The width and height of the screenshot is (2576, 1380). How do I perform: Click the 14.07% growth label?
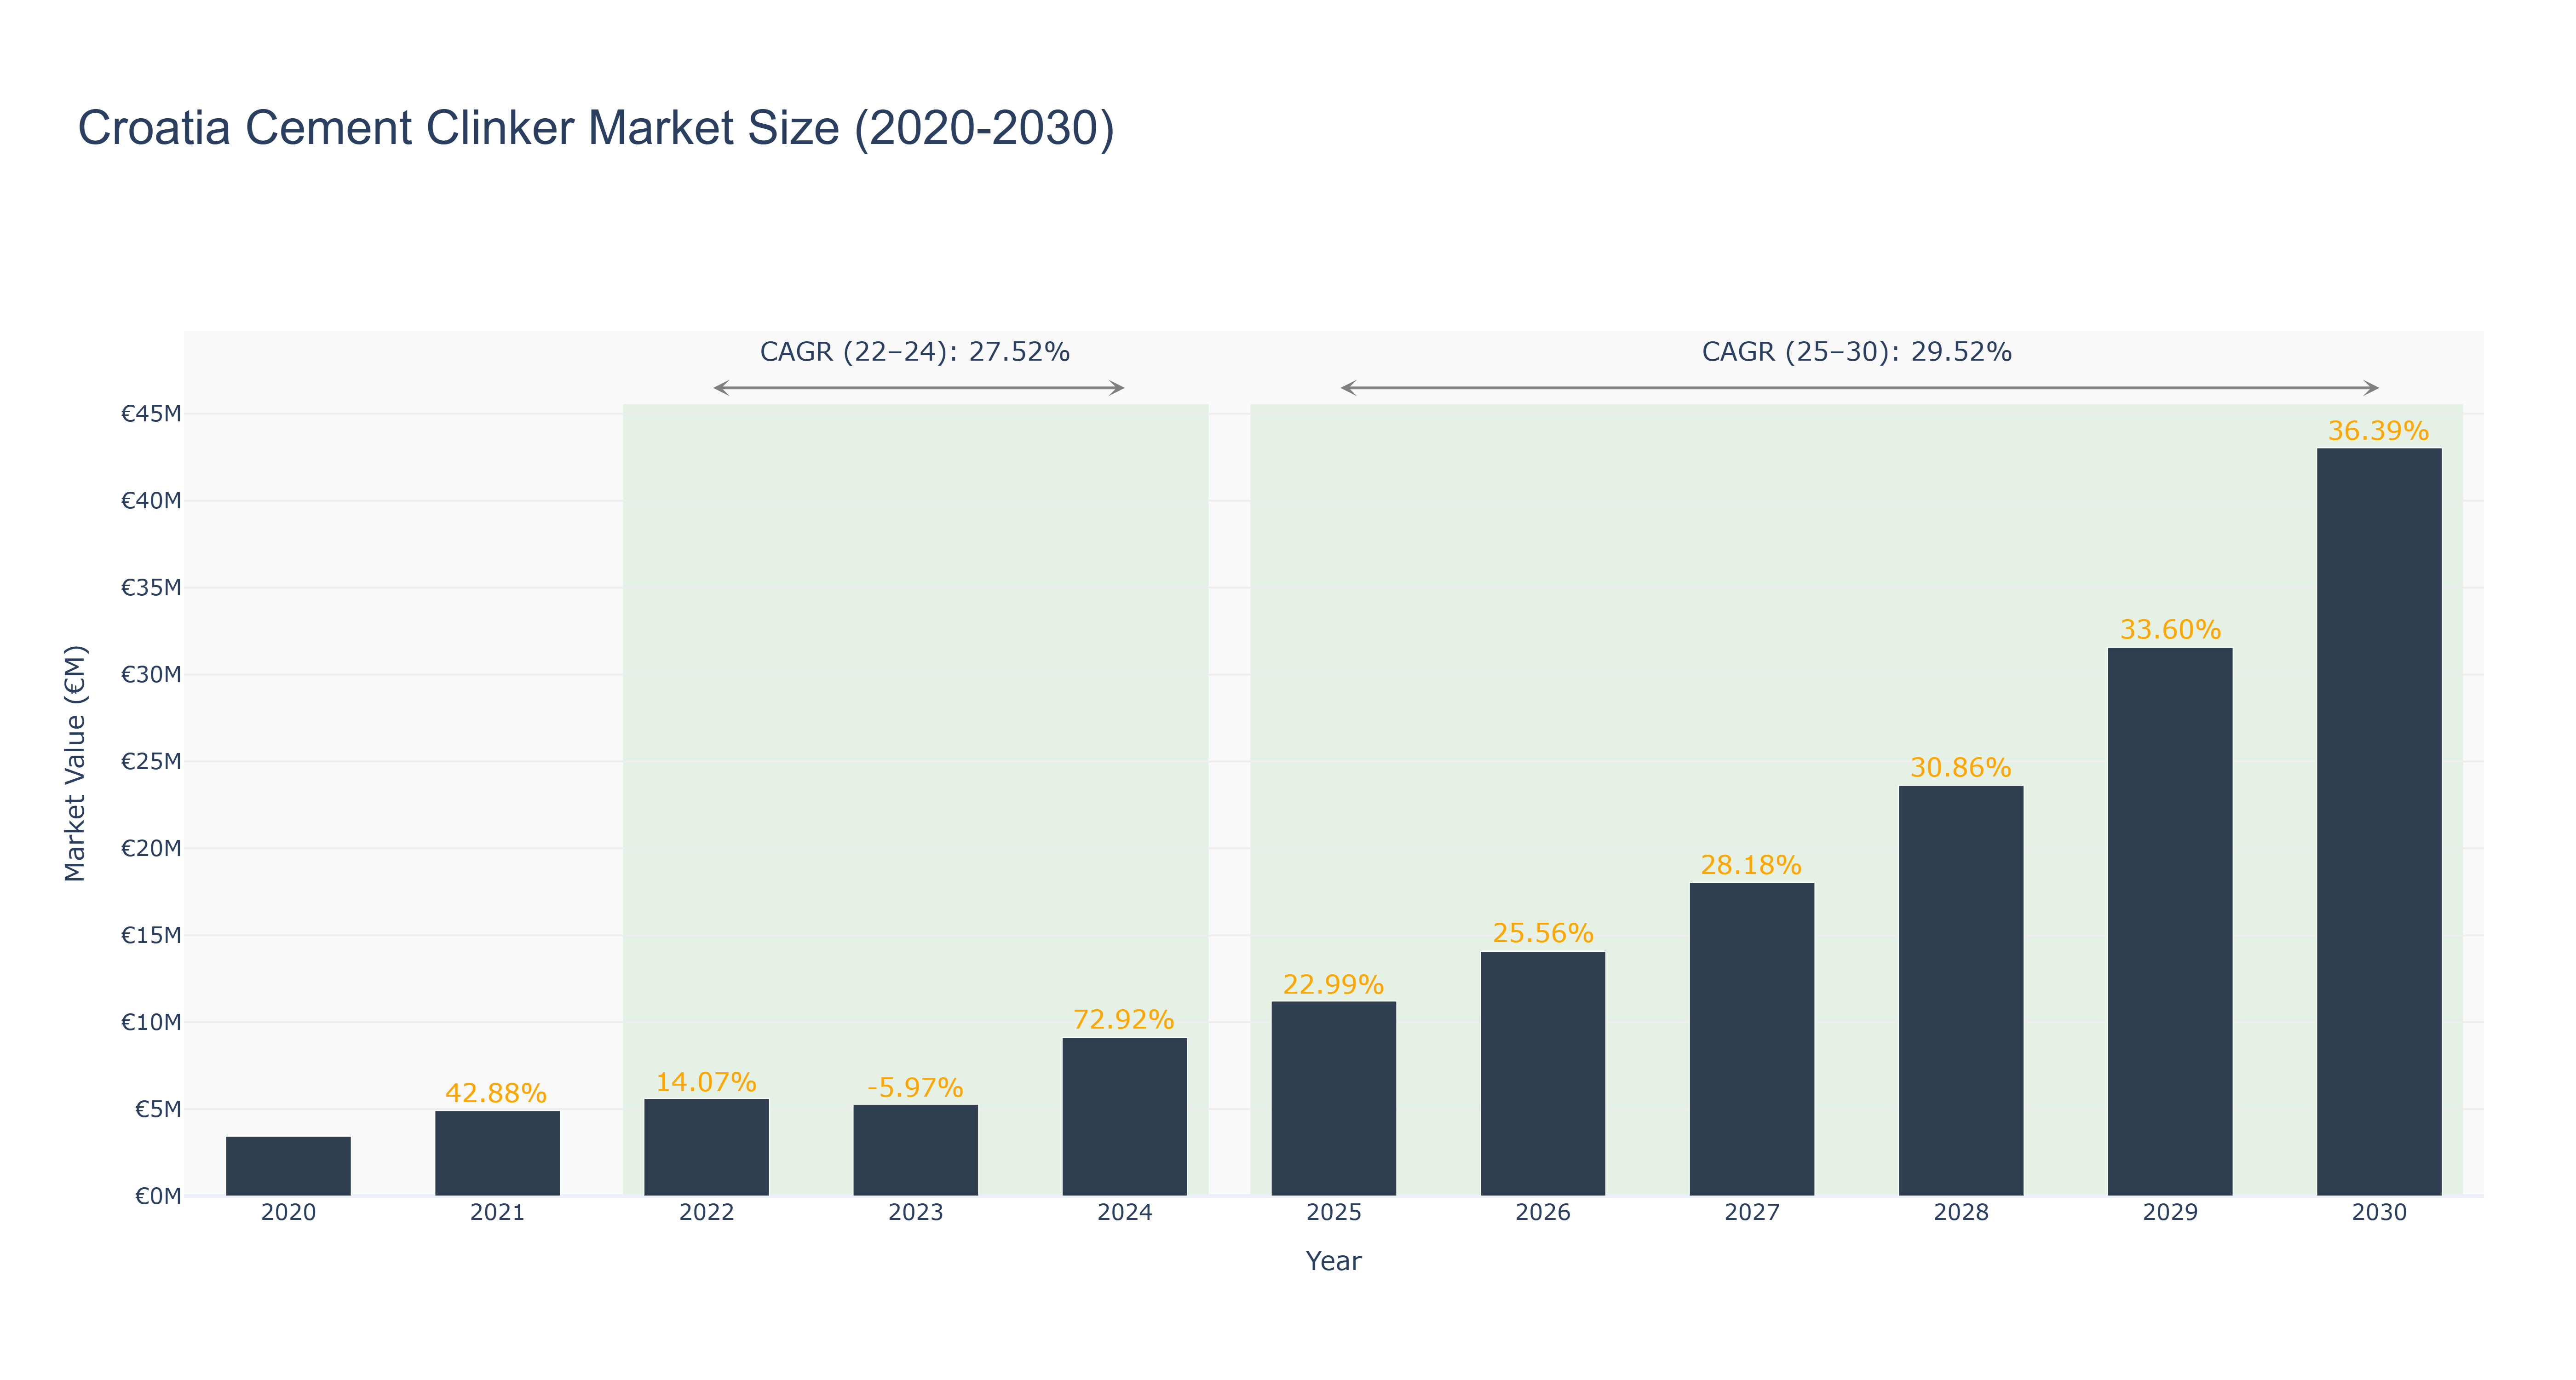point(706,1083)
